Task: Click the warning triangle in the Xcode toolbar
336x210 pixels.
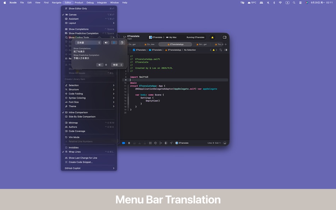Action: coord(212,37)
